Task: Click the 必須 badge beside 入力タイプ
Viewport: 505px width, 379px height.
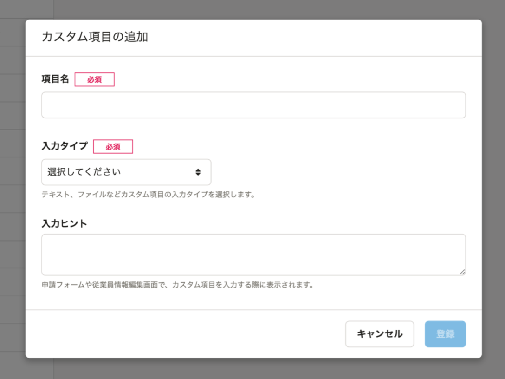Action: (x=114, y=146)
